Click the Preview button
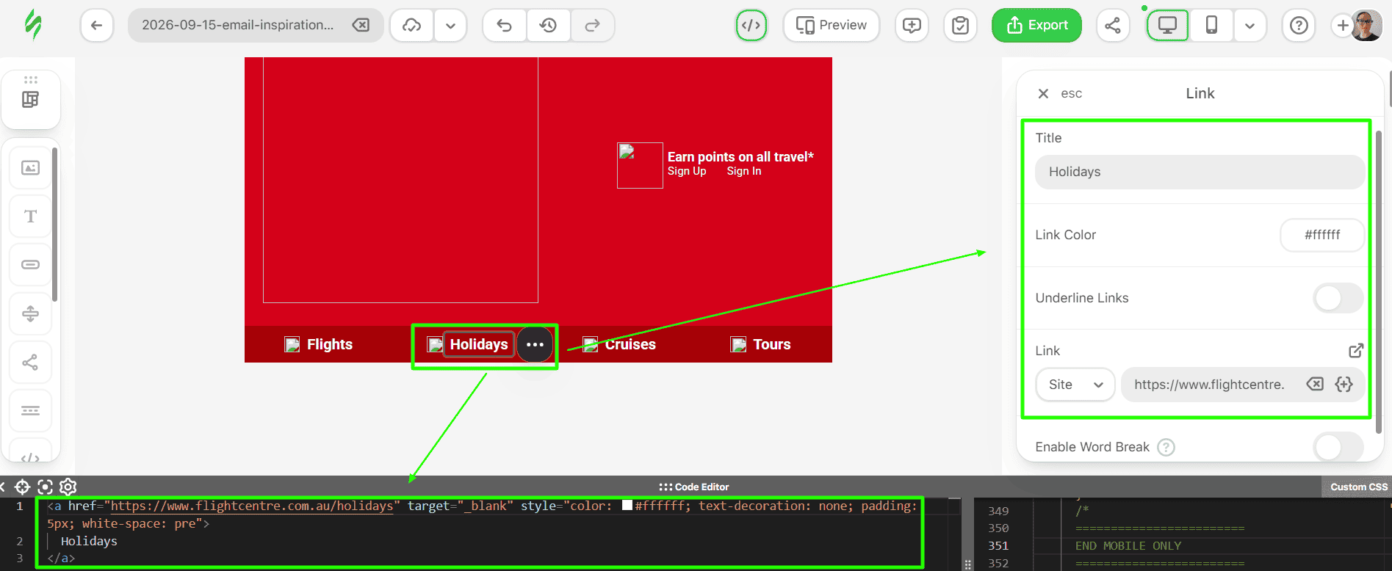This screenshot has width=1392, height=571. click(x=832, y=25)
